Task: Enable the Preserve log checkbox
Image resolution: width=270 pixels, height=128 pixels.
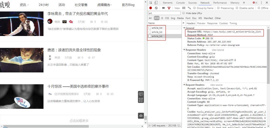Action: (218, 8)
